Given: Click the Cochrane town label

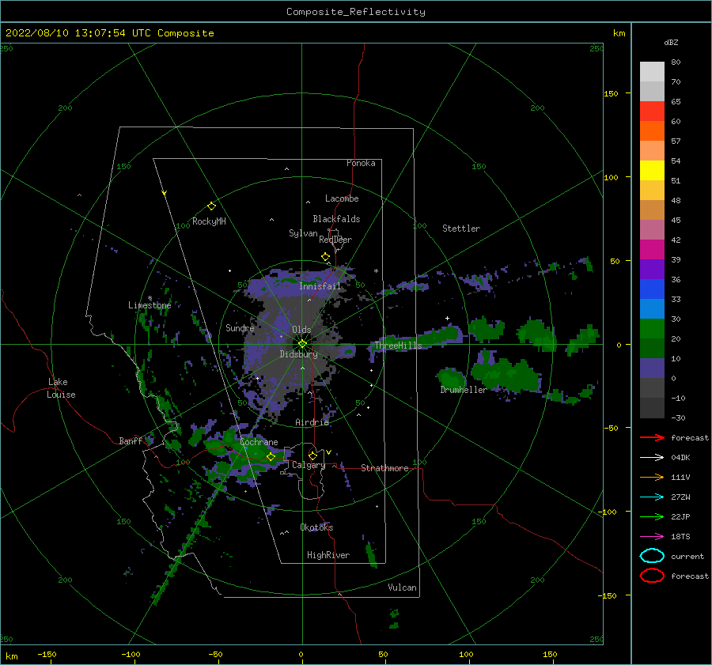Looking at the screenshot, I should [259, 442].
